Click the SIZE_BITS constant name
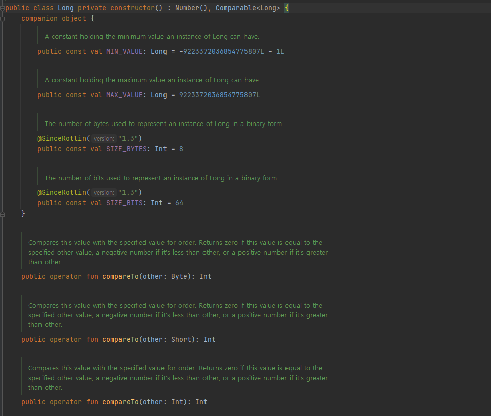This screenshot has width=491, height=416. coord(125,203)
